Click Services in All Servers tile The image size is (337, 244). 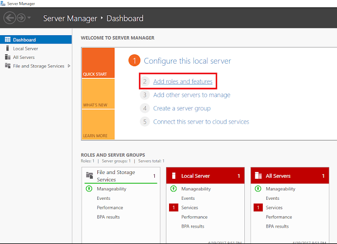coord(274,208)
